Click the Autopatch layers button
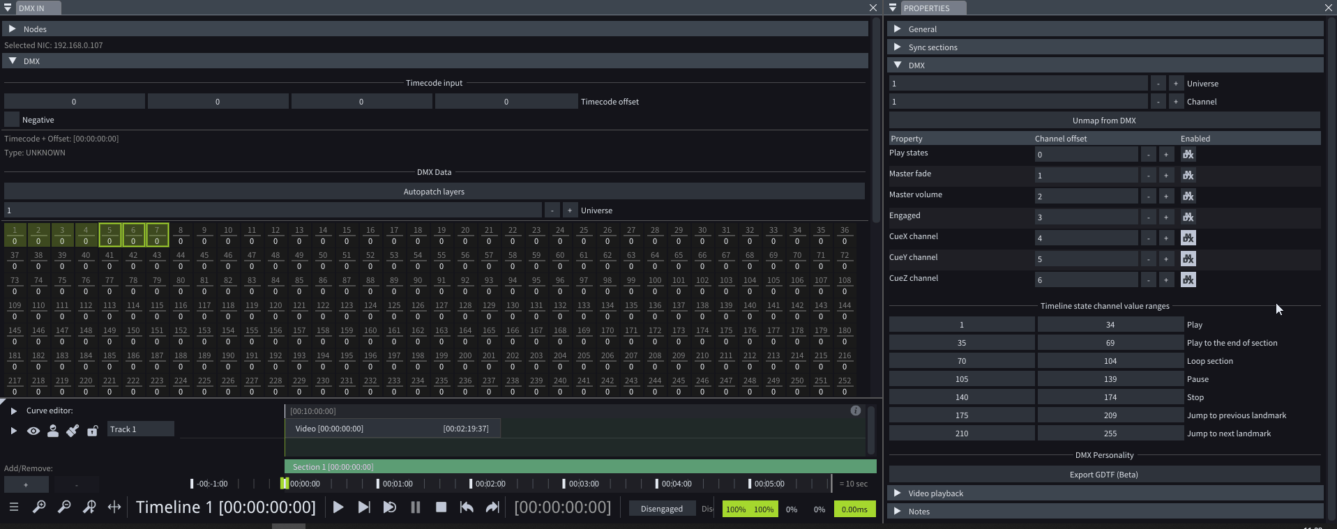The height and width of the screenshot is (529, 1337). coord(434,192)
